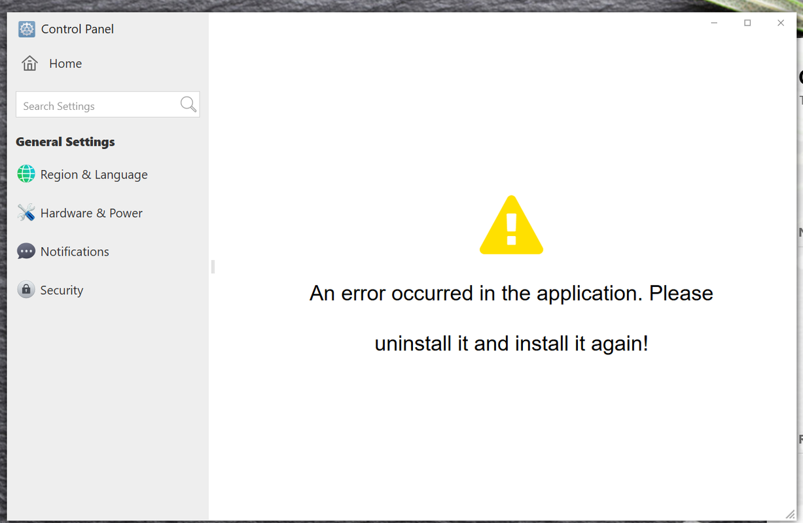This screenshot has width=803, height=523.
Task: Click the Hardware & Power tools icon
Action: [26, 212]
